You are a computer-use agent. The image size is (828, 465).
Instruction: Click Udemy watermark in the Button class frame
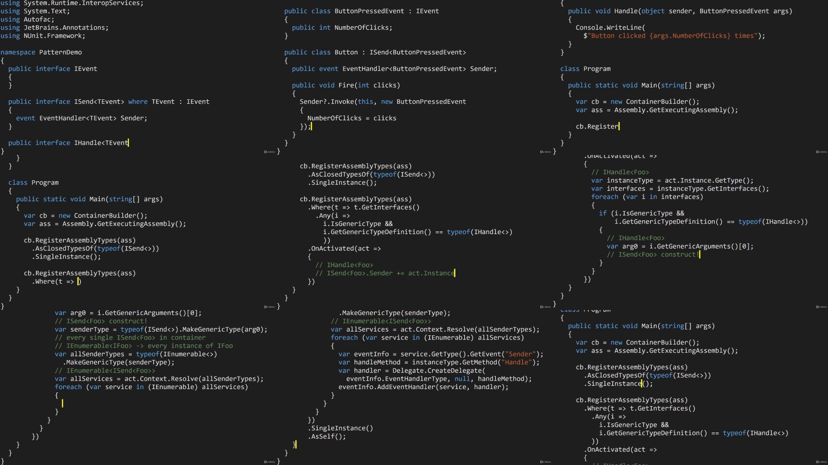point(546,152)
